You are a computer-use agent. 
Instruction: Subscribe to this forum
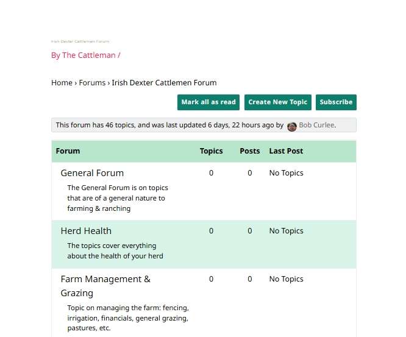coord(336,102)
